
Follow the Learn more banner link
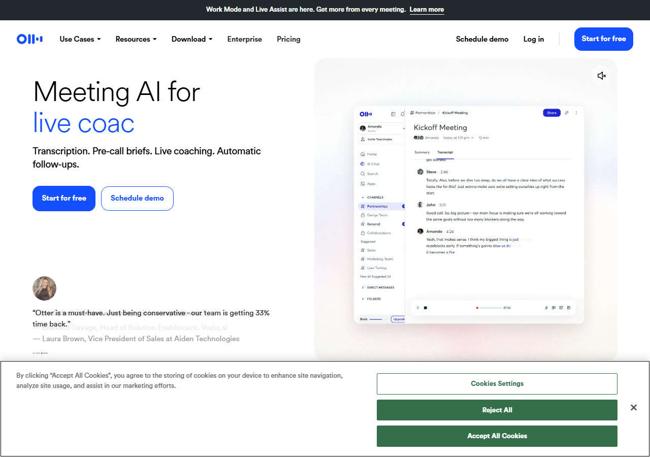[427, 10]
